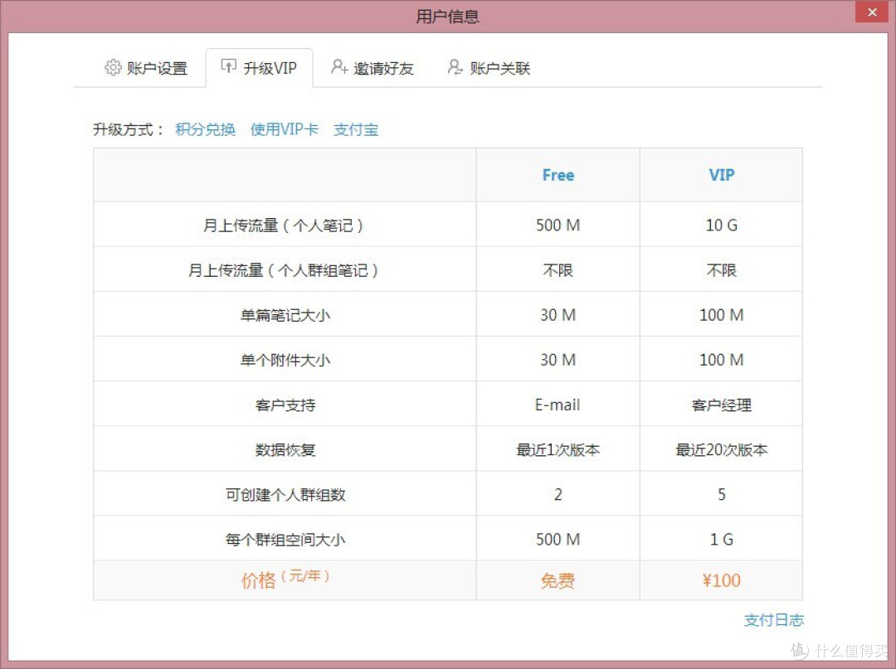Screen dimensions: 896x669
Task: Click the add-person icon beside 邀请好友
Action: pos(339,67)
